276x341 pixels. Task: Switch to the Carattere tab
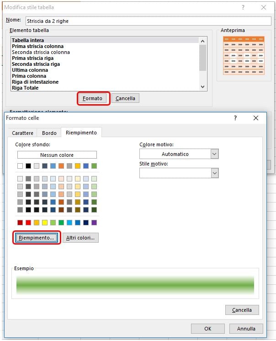22,133
